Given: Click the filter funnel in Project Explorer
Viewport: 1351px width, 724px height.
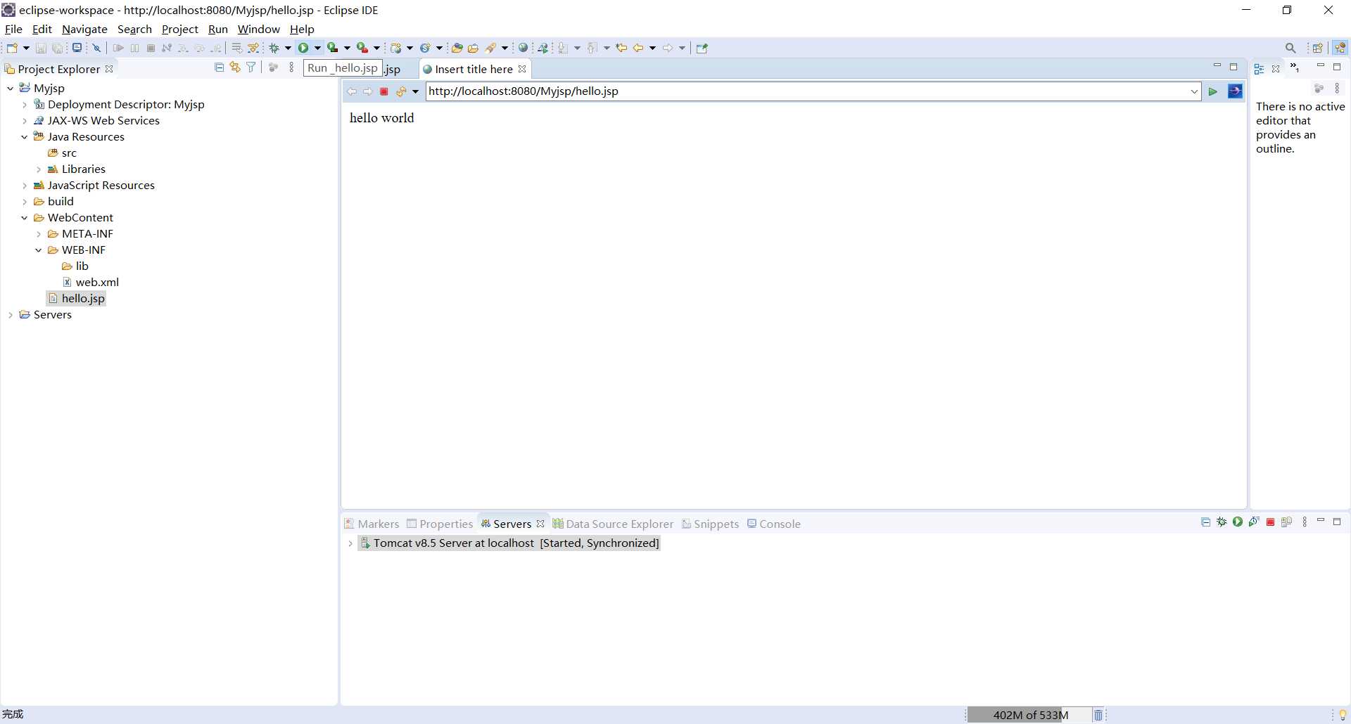Looking at the screenshot, I should point(250,67).
